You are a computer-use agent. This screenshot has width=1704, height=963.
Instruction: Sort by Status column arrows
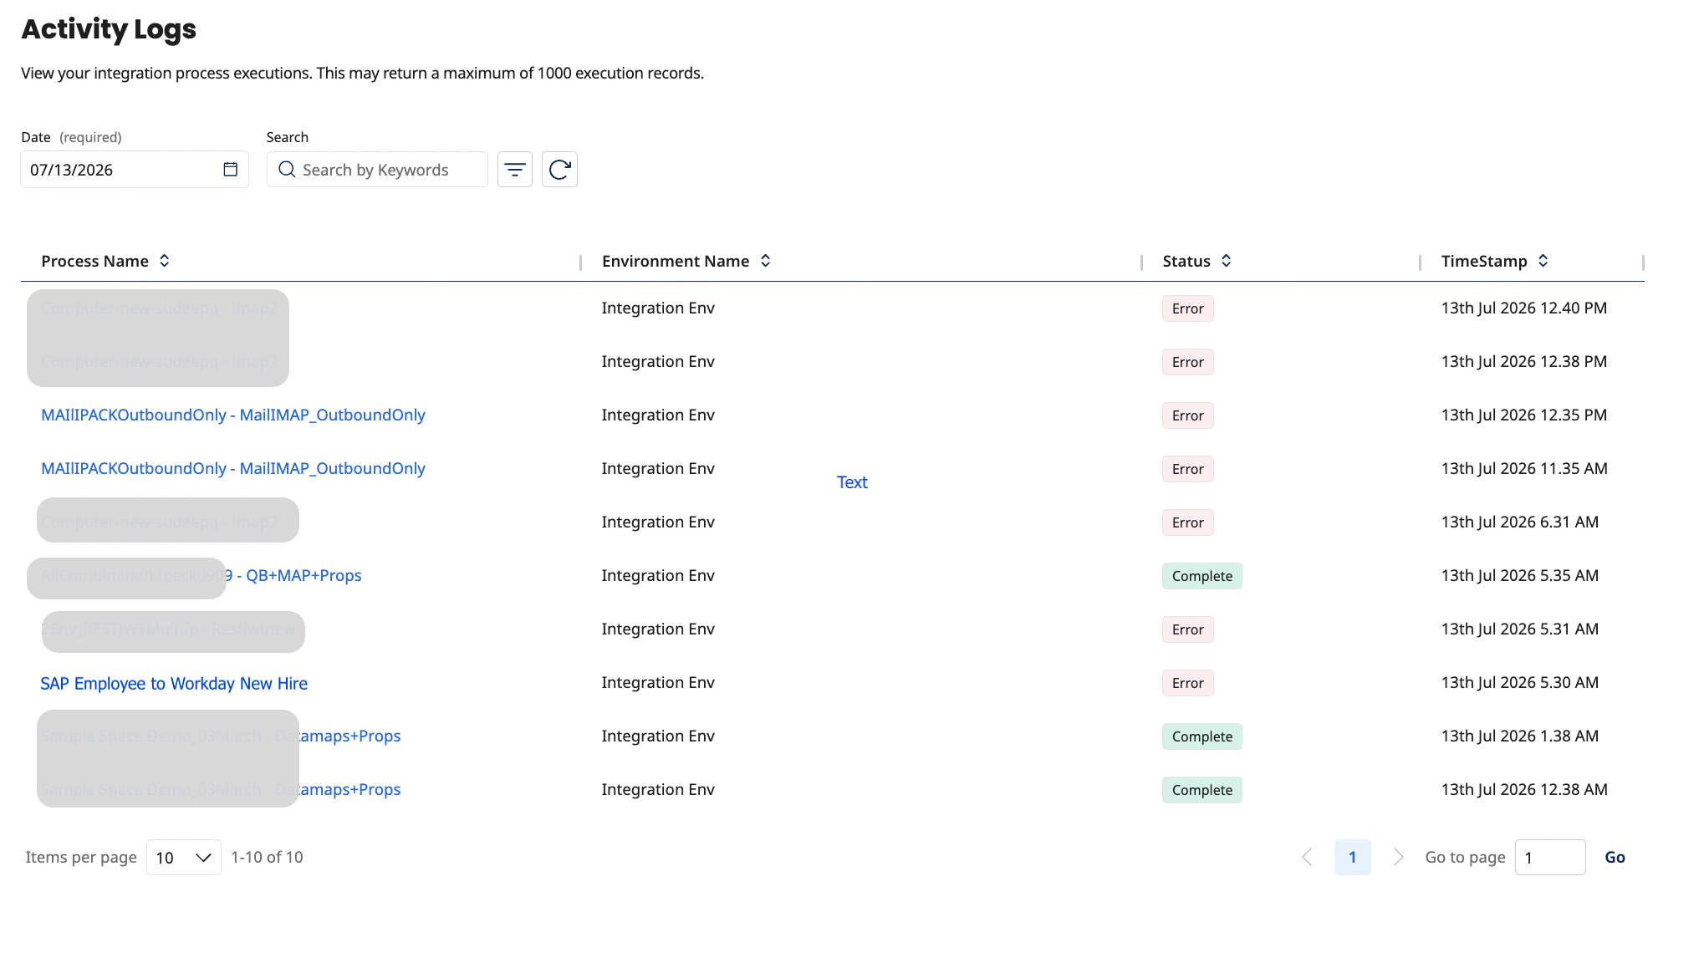click(1226, 261)
